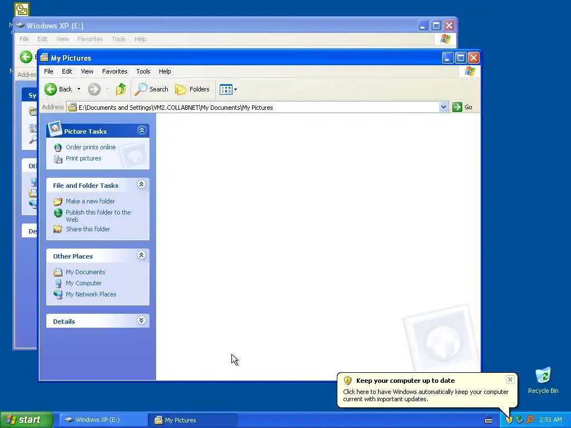Screen dimensions: 571x428
Task: Collapse the File and Folder Tasks panel
Action: pos(141,184)
